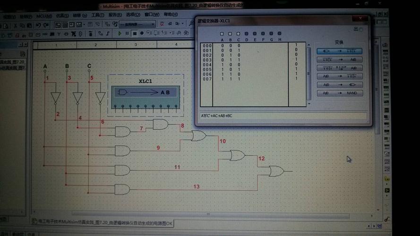Select the circuit file tab at bottom
This screenshot has height=236, width=420.
coord(103,223)
